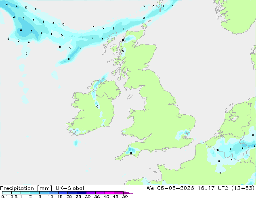Select the 35 mm legend color swatch

tap(100, 193)
